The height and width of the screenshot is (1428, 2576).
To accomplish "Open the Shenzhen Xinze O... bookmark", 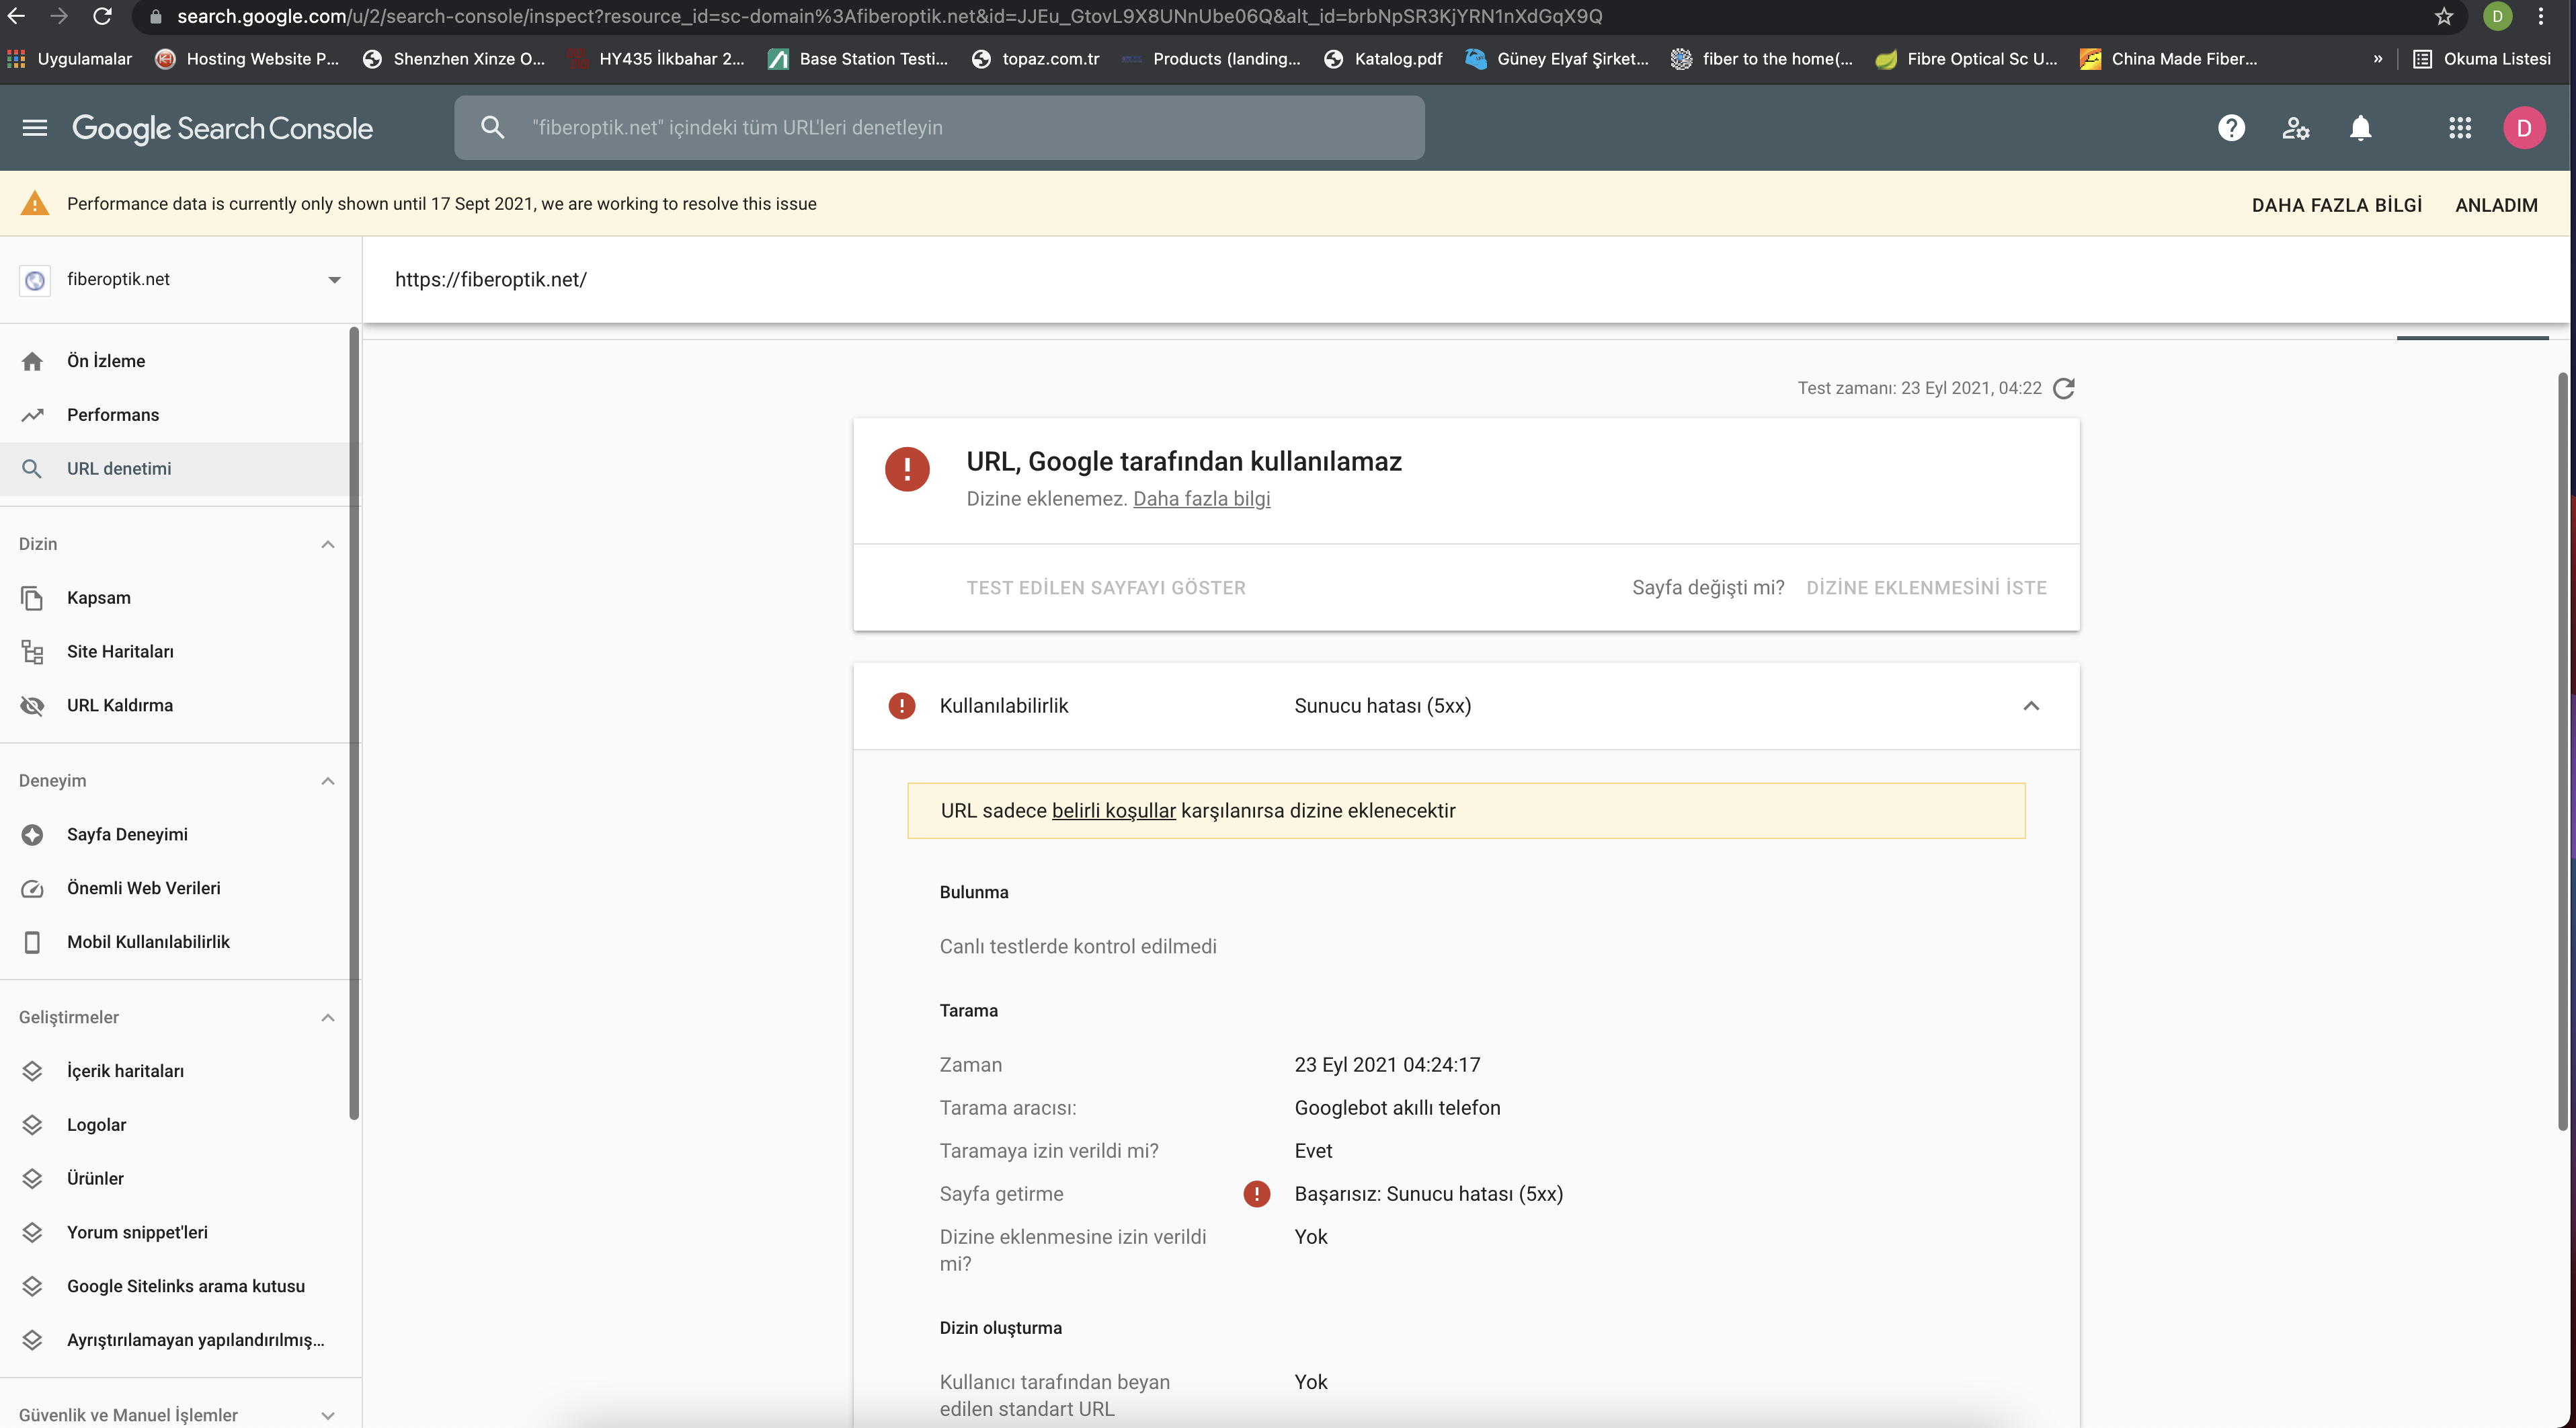I will (x=455, y=59).
